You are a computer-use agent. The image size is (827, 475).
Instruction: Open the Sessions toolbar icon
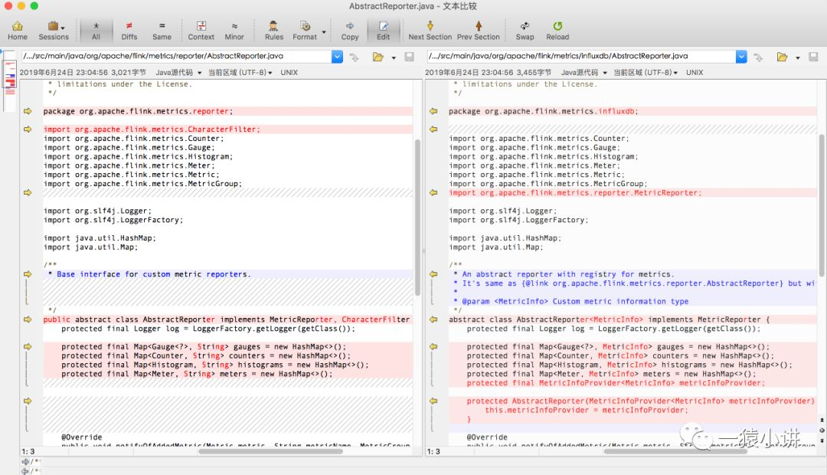click(54, 31)
